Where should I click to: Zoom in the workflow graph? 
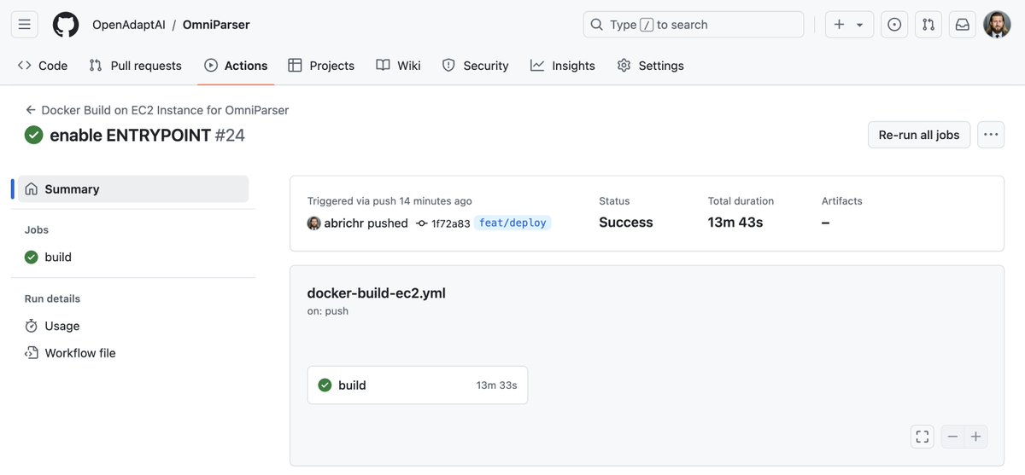(x=976, y=437)
